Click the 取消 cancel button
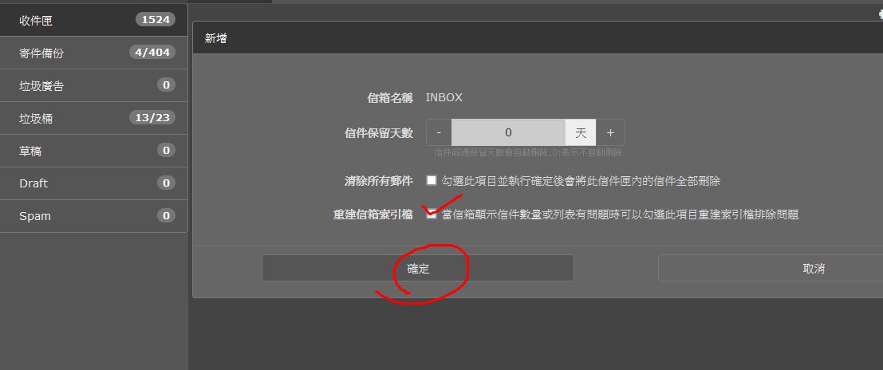This screenshot has height=370, width=883. pyautogui.click(x=814, y=268)
